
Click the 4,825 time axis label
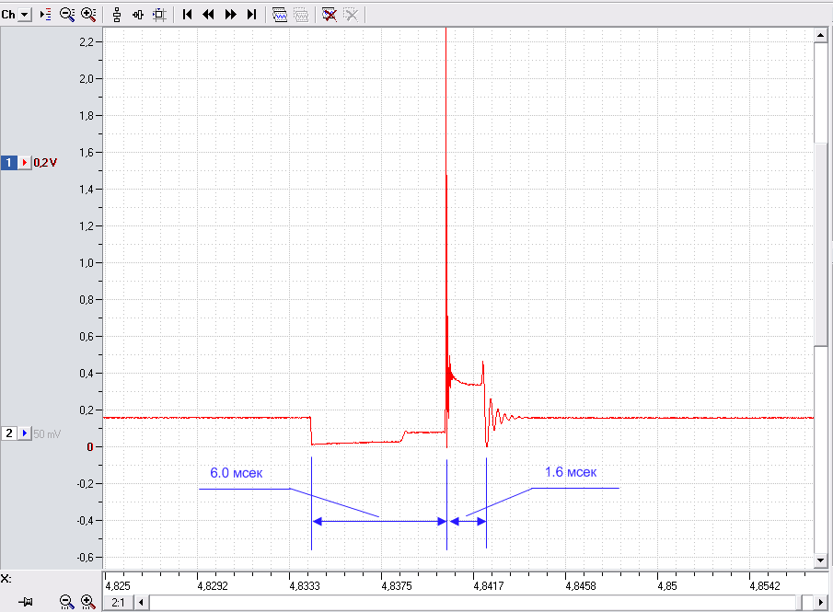coord(118,586)
